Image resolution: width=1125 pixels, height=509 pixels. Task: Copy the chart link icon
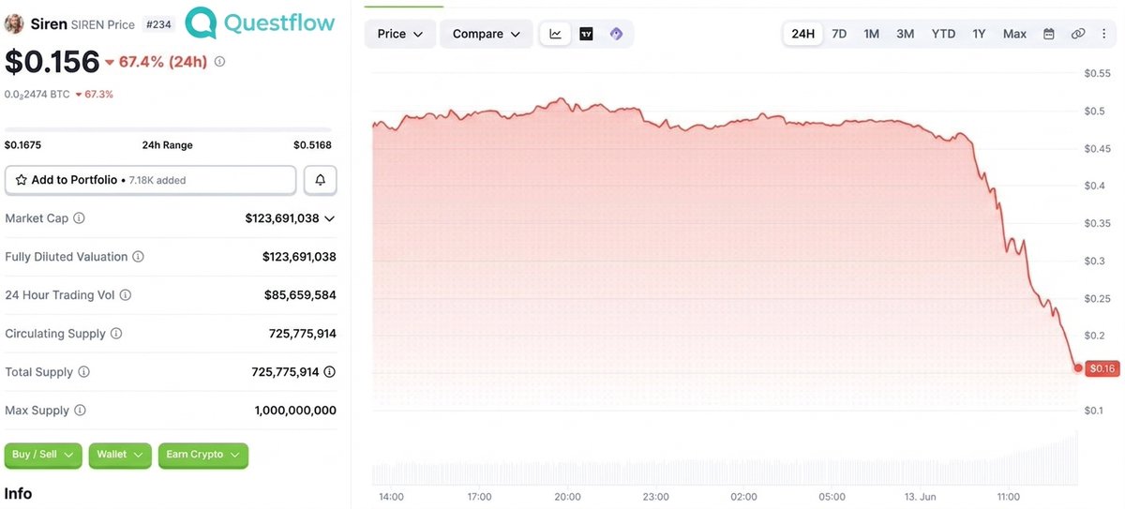1078,34
